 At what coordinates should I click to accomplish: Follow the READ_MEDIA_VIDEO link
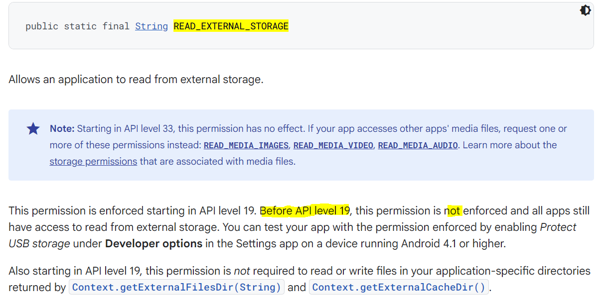(333, 145)
